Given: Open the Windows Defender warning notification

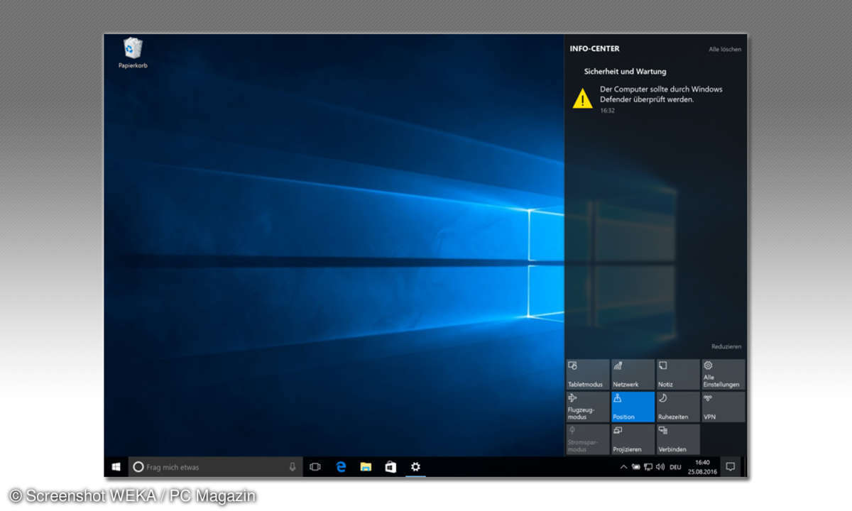Looking at the screenshot, I should point(653,95).
